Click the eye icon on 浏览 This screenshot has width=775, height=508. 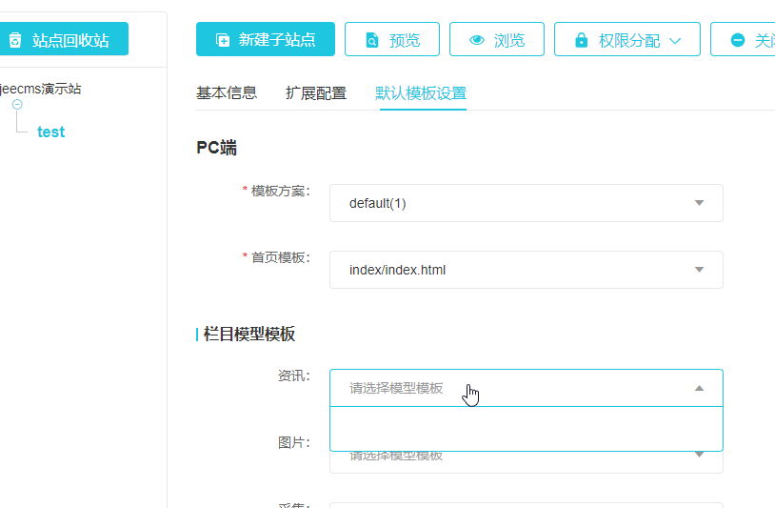(x=477, y=40)
